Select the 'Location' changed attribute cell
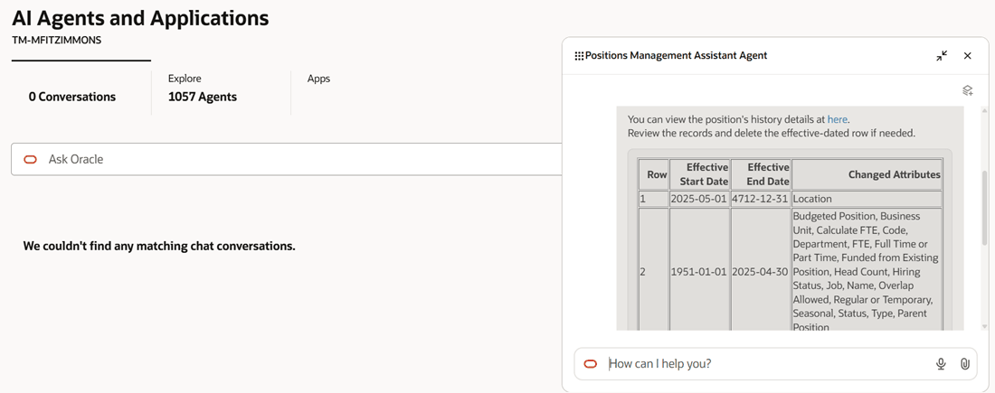Viewport: 995px width, 393px height. coord(867,199)
